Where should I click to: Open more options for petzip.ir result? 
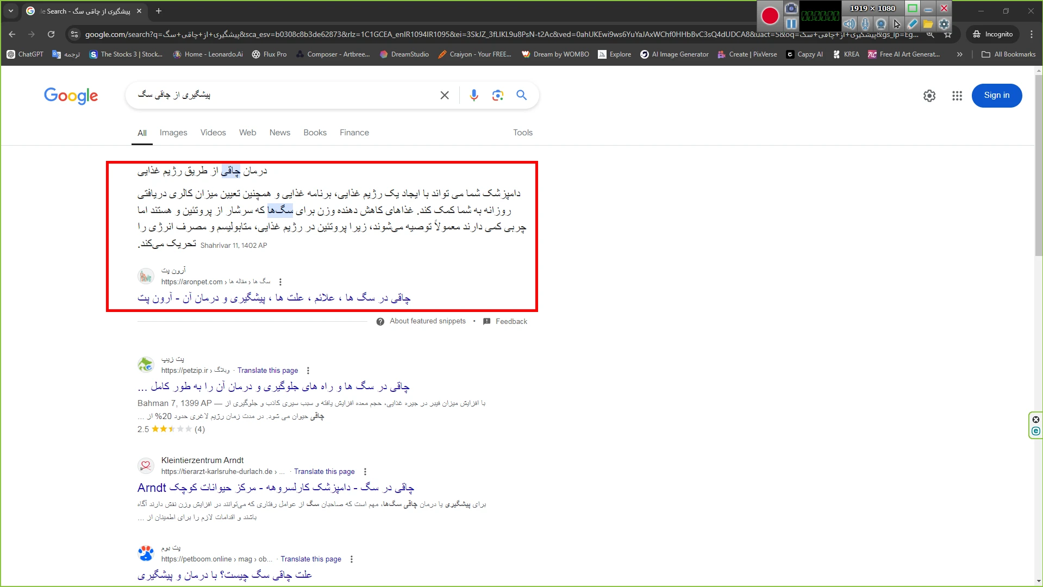308,371
